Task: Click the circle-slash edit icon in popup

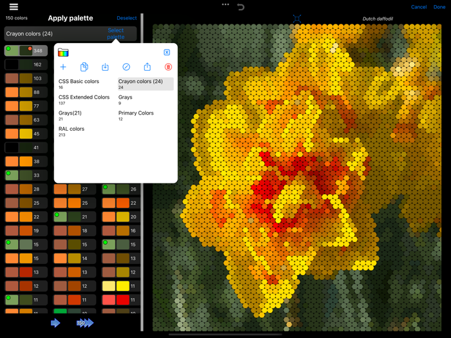Action: [126, 67]
